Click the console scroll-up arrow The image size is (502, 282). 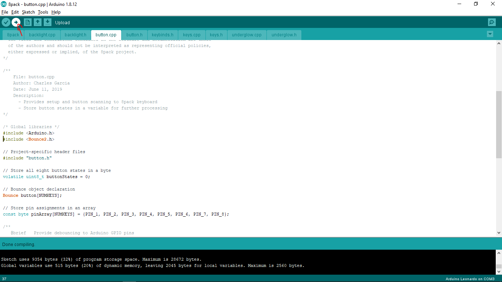click(499, 253)
